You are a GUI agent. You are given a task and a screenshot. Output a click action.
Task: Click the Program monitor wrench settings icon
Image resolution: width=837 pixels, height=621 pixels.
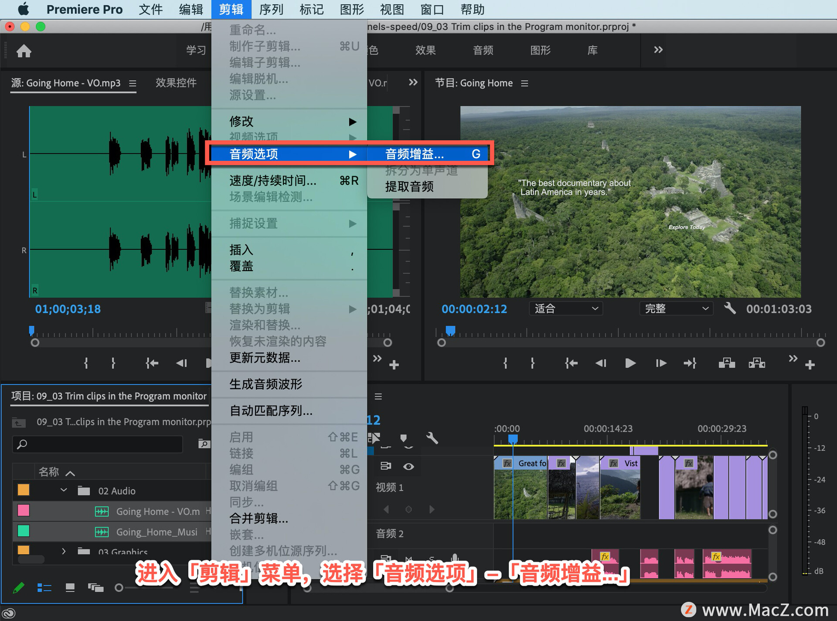730,309
